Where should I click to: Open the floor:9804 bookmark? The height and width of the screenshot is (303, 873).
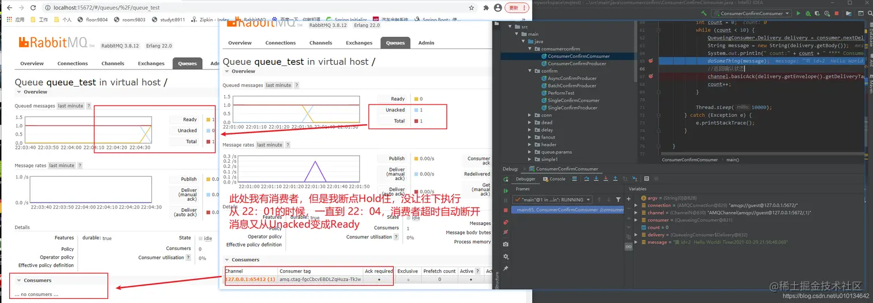(92, 20)
